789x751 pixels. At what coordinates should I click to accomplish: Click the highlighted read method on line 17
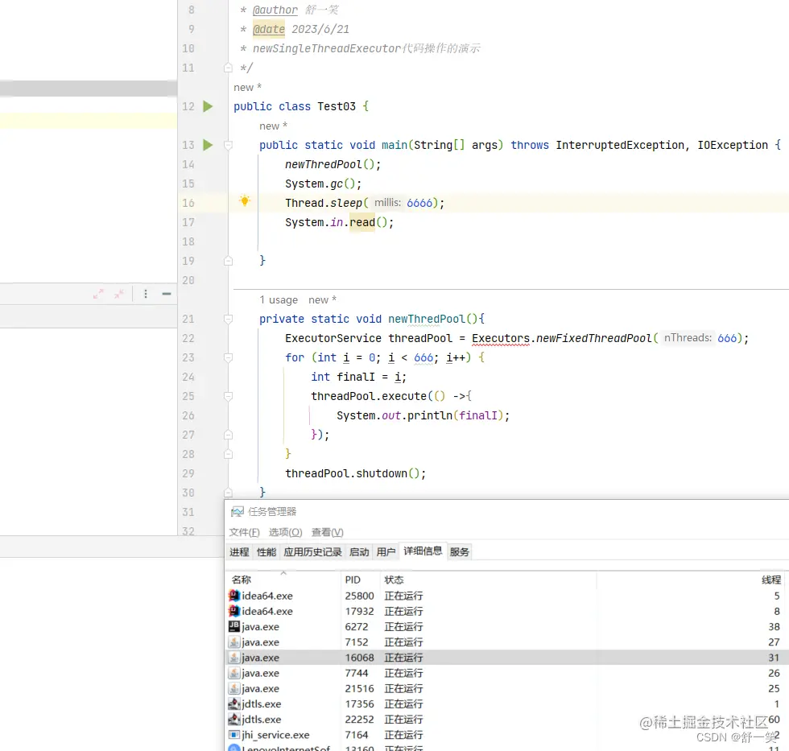(362, 222)
